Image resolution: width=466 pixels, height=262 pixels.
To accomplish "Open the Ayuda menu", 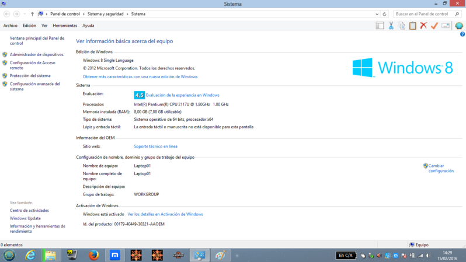I will [88, 26].
